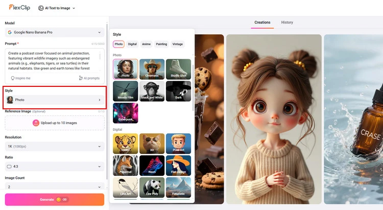Filter styles by Anime category
This screenshot has width=383, height=210.
click(x=146, y=44)
